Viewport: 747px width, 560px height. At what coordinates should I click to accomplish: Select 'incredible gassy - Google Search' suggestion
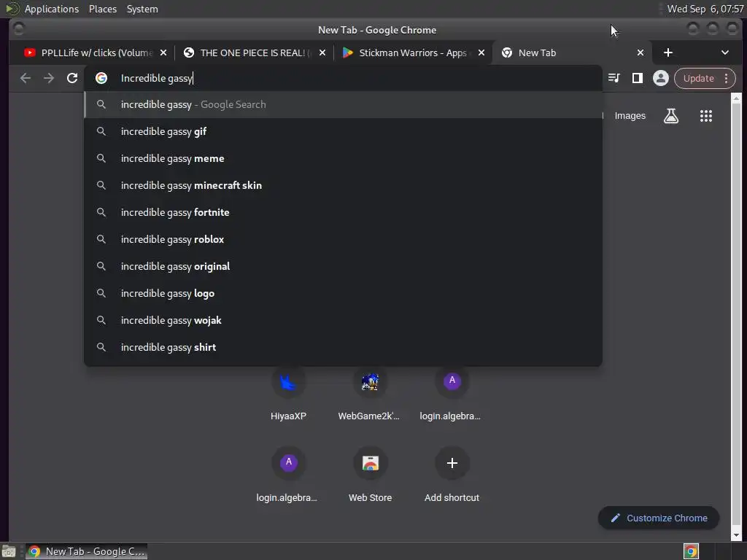343,104
